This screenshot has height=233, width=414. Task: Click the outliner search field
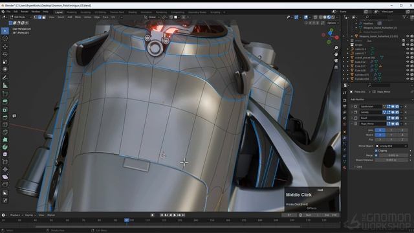click(x=376, y=17)
